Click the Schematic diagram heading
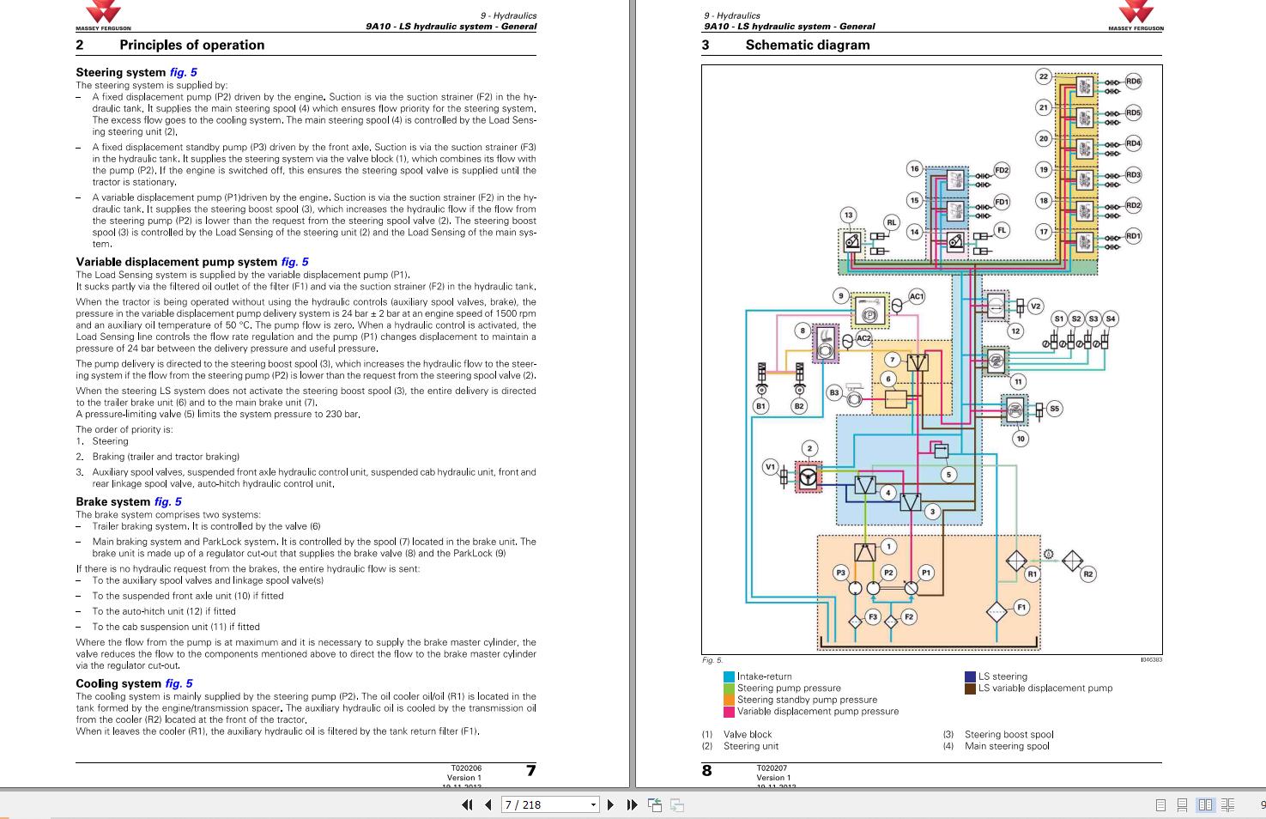The height and width of the screenshot is (819, 1266). pyautogui.click(x=808, y=45)
